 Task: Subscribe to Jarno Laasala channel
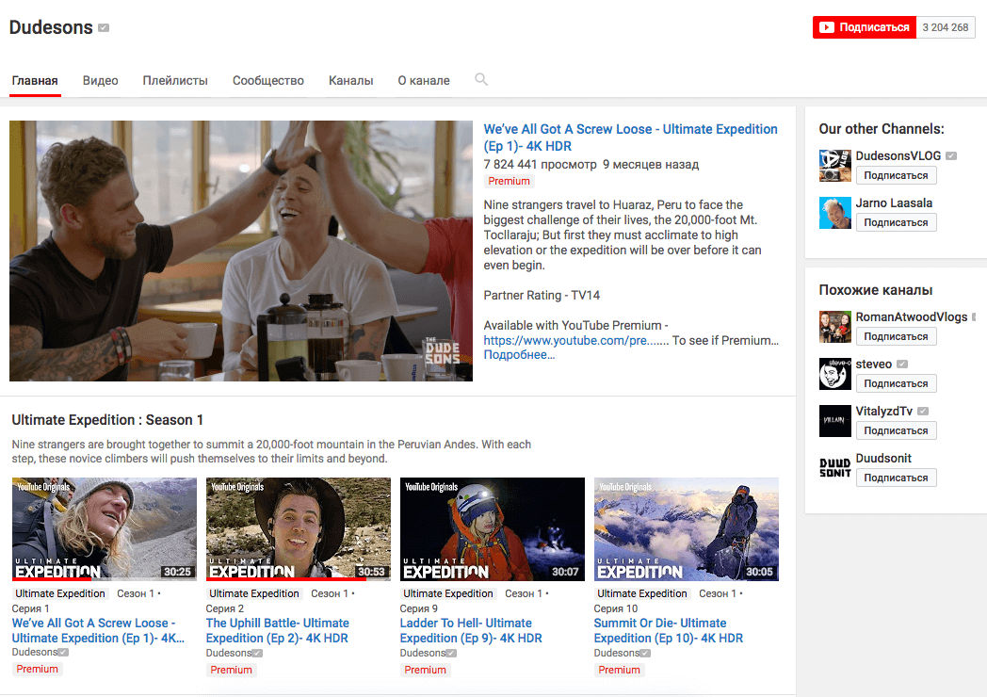tap(896, 222)
